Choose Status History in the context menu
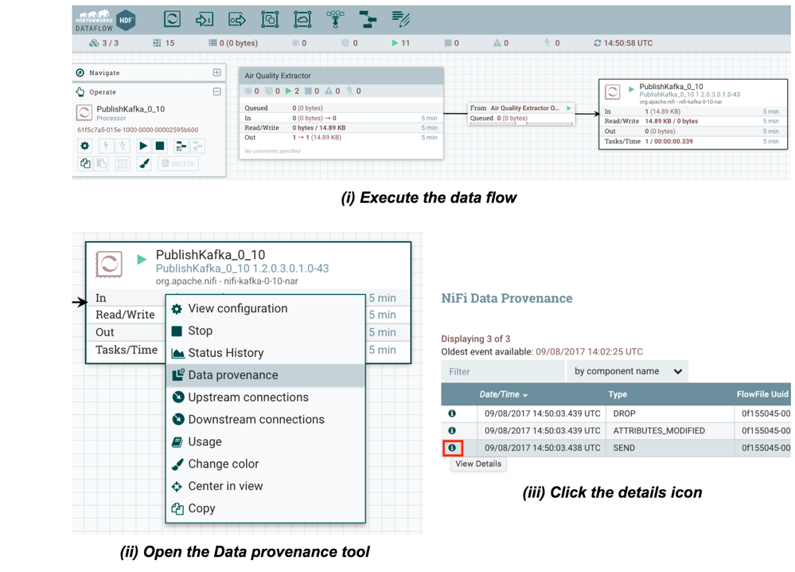 (265, 353)
